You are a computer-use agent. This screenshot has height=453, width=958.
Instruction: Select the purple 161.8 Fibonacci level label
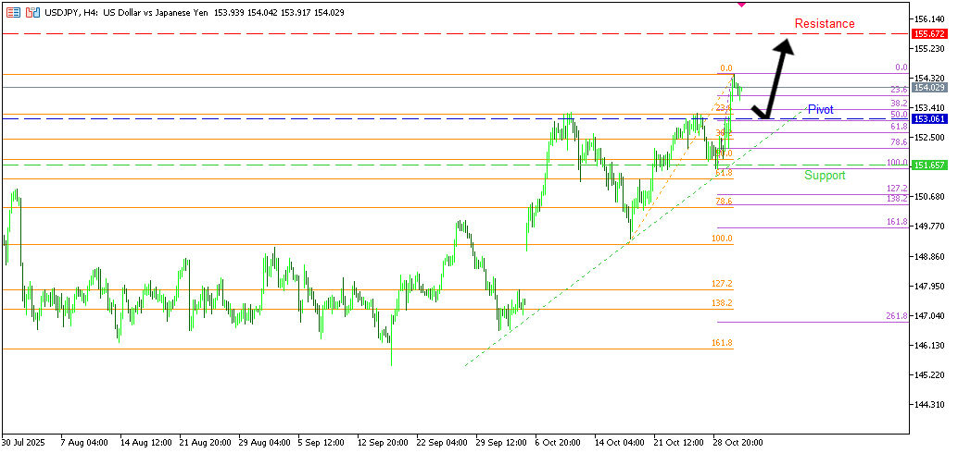(896, 222)
